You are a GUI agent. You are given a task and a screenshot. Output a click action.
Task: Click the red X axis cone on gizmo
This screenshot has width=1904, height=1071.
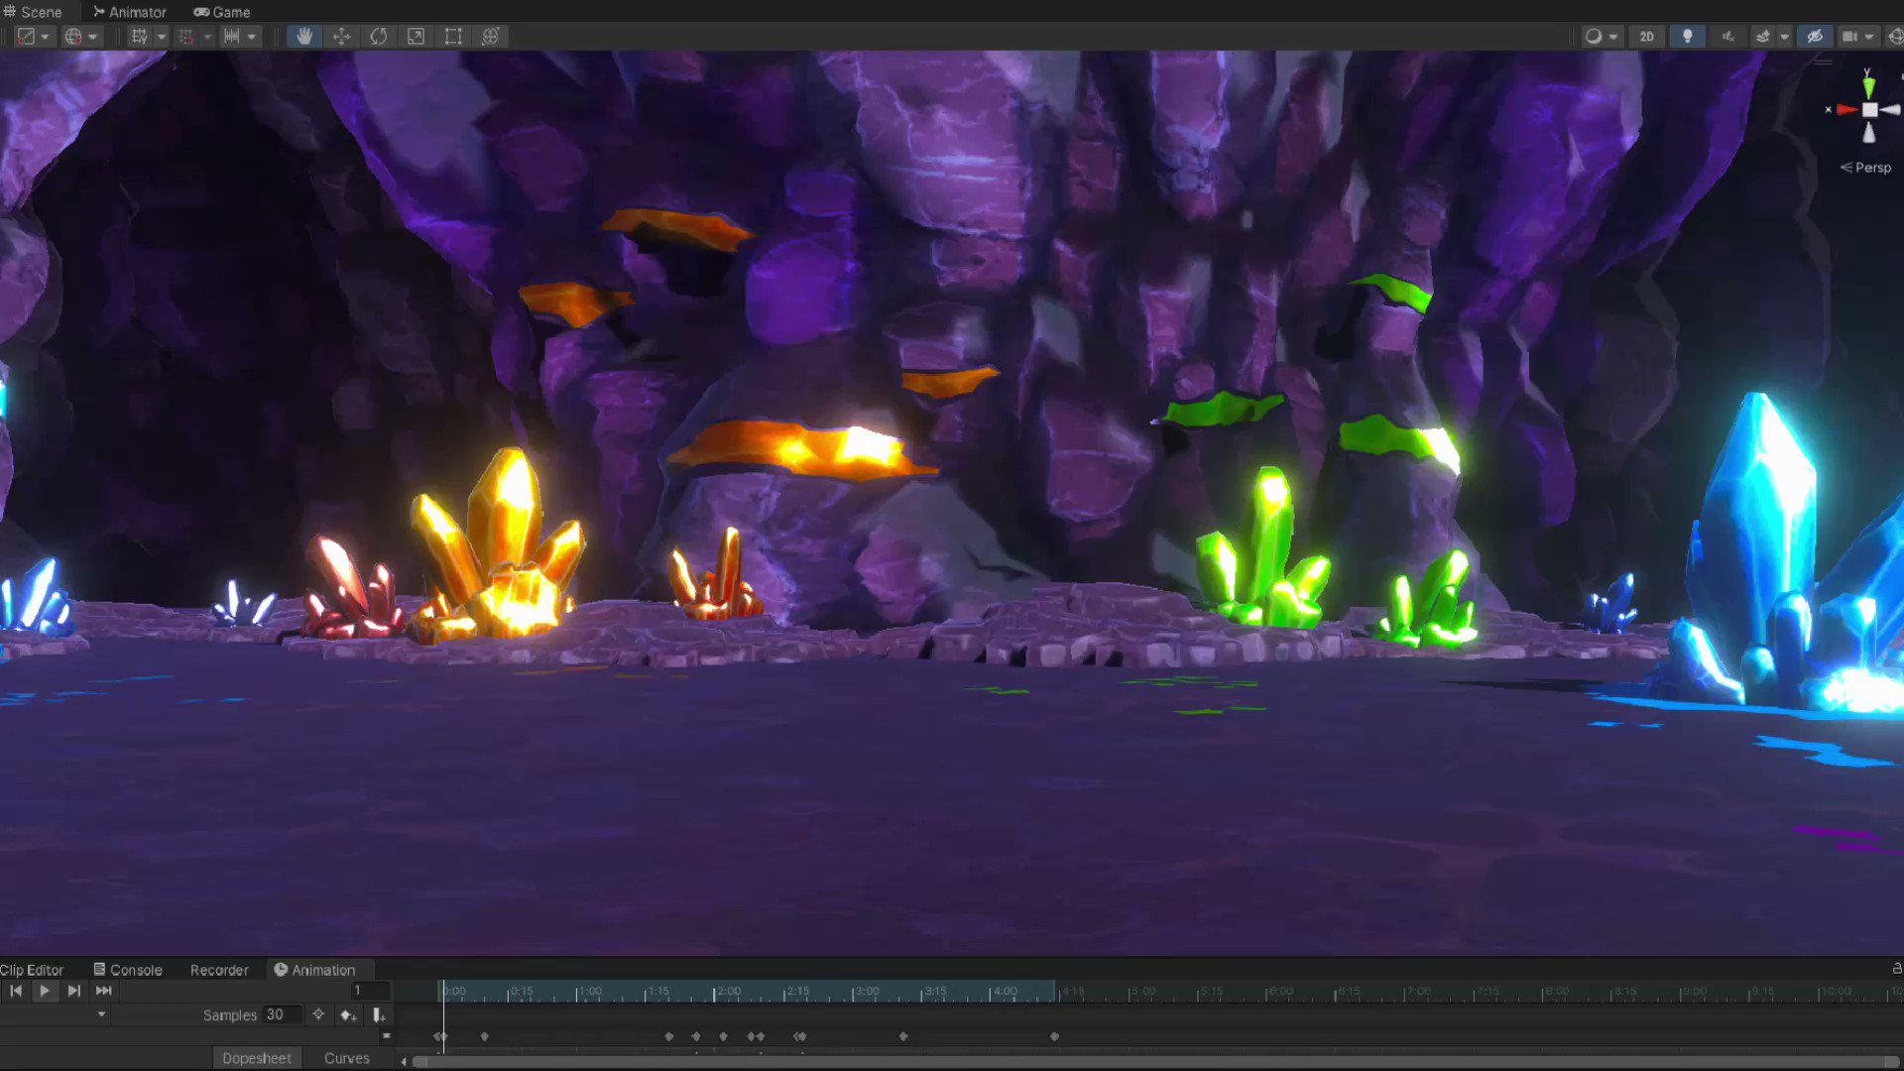[1846, 110]
